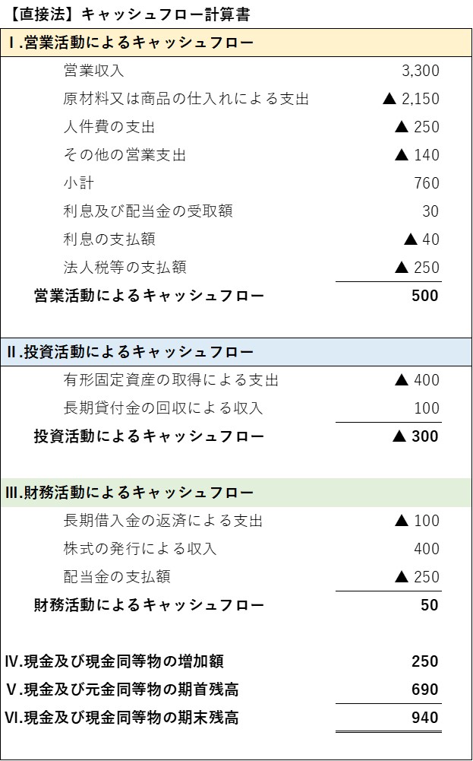Select the blue Ⅱ.投資活動によるキャッシュフロー header
This screenshot has height=761, width=473.
[236, 352]
